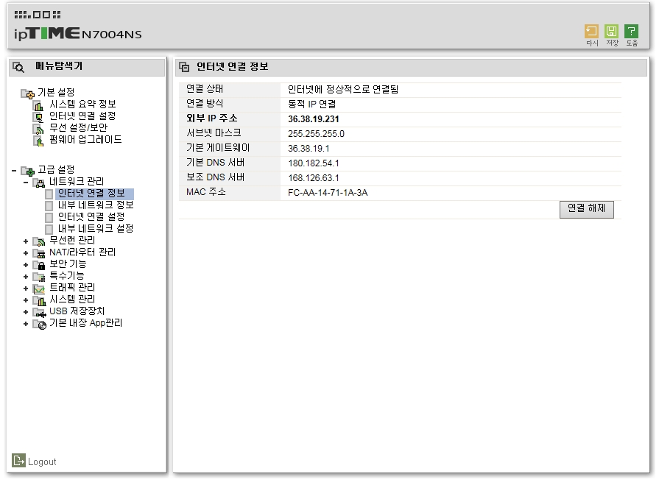Collapse the 고급 설정 tree node
This screenshot has height=485, width=659.
point(14,171)
